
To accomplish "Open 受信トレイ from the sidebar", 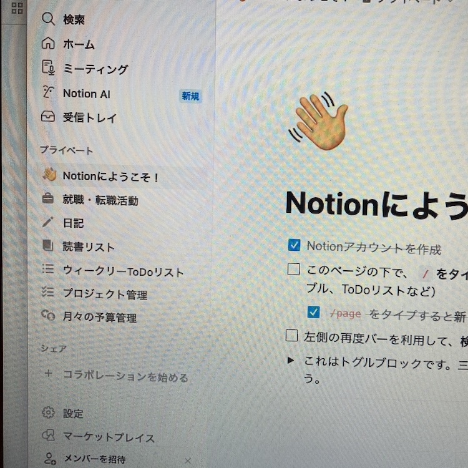I will [90, 118].
